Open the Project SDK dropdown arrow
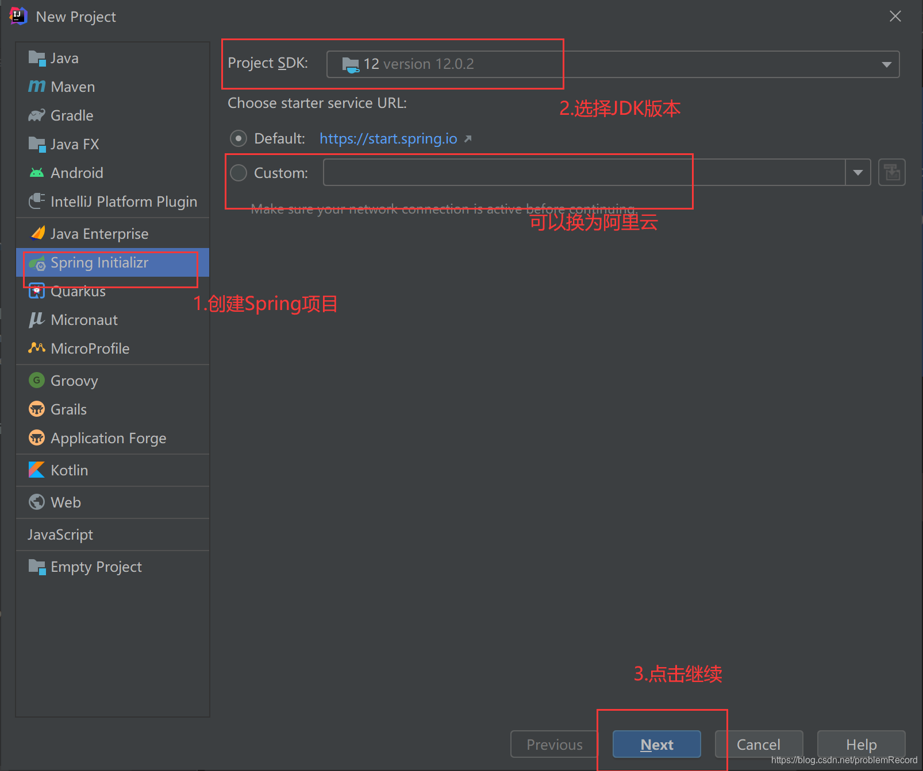 886,64
